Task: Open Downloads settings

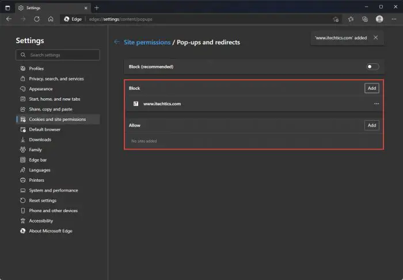Action: pyautogui.click(x=58, y=140)
